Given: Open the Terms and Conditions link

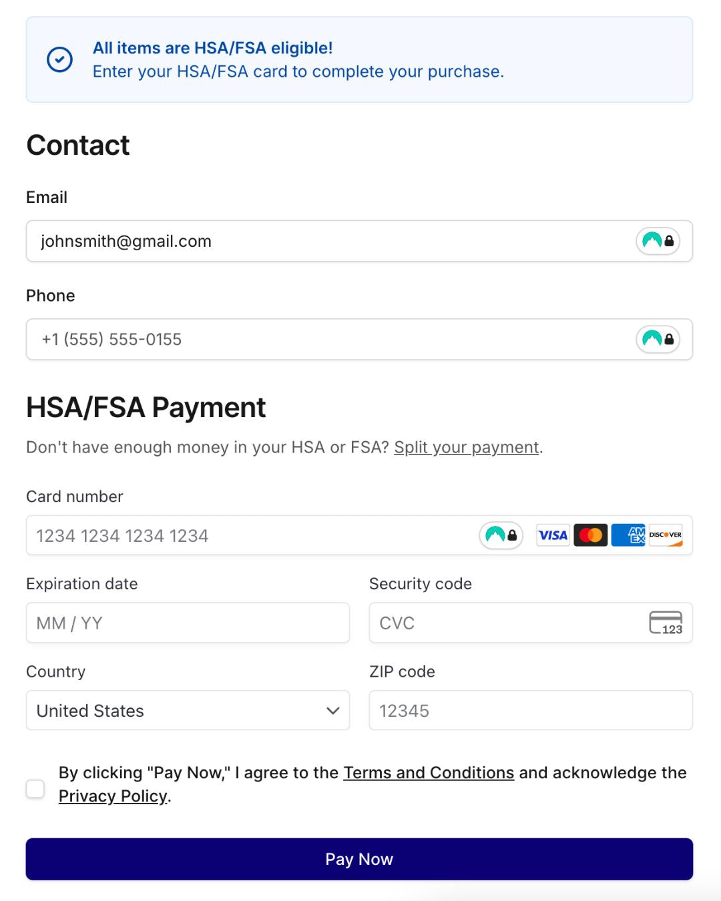Looking at the screenshot, I should click(429, 773).
